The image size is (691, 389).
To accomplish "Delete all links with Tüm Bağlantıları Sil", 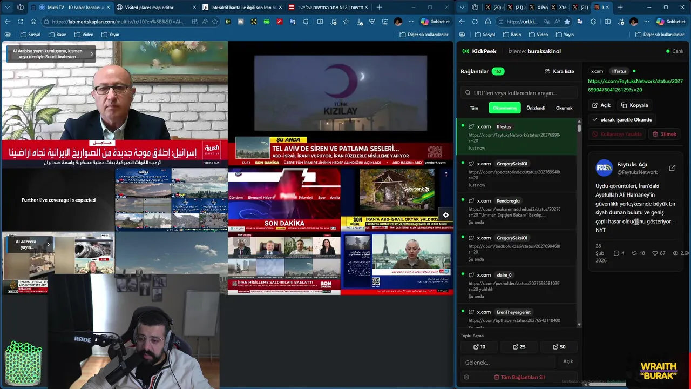I will [519, 377].
